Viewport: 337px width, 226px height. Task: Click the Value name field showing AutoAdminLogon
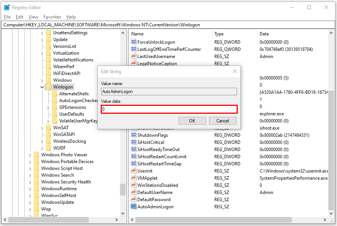169,92
